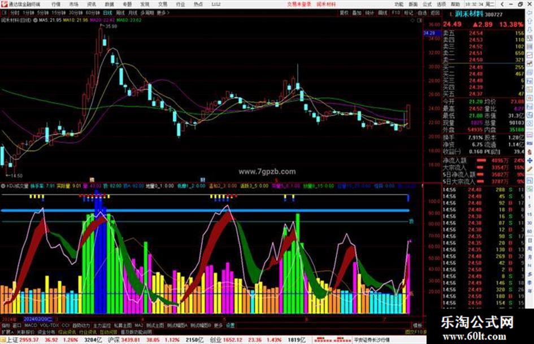The image size is (534, 344).
Task: Open the 资讯 menu
Action: tap(92, 4)
